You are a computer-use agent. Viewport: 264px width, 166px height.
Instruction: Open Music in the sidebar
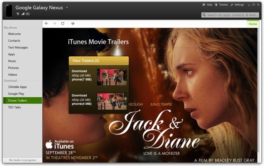pos(12,61)
